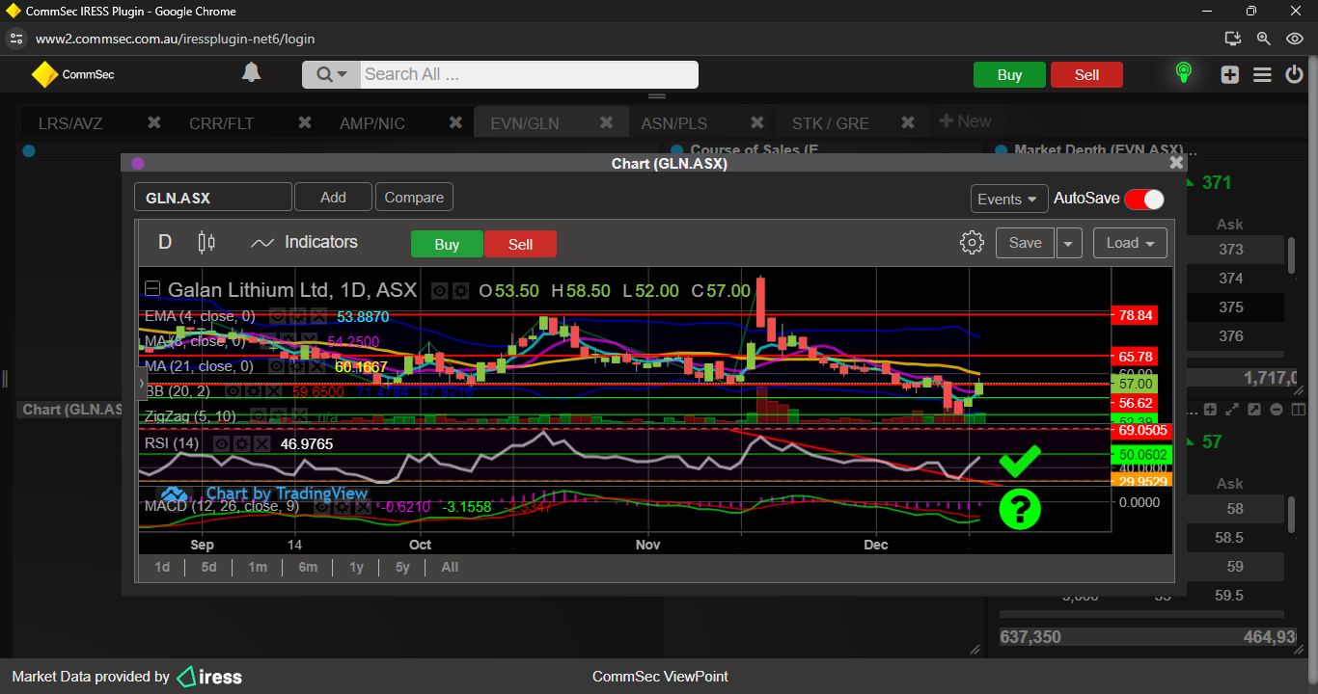The image size is (1318, 694).
Task: Close the ASN/PLS tab
Action: coord(757,122)
